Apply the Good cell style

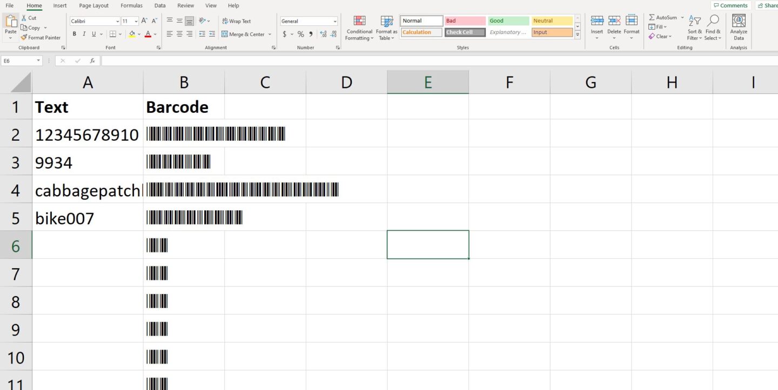[x=508, y=21]
